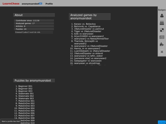Open puzzle MateInOne 001
Screen dimensions: 166x124
tap(26, 101)
